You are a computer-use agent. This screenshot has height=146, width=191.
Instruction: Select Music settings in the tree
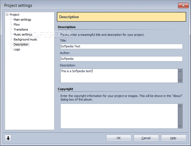[23, 34]
